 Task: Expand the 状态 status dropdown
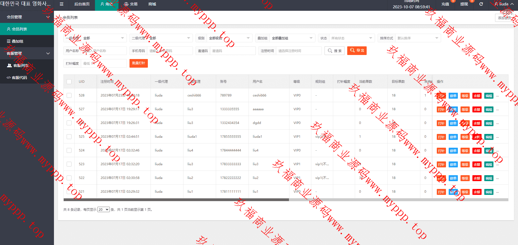[351, 38]
